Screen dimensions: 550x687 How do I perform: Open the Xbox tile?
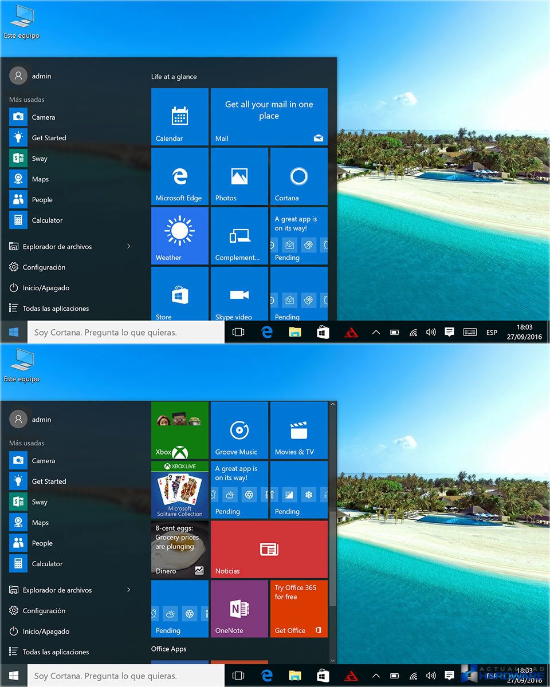pos(179,431)
